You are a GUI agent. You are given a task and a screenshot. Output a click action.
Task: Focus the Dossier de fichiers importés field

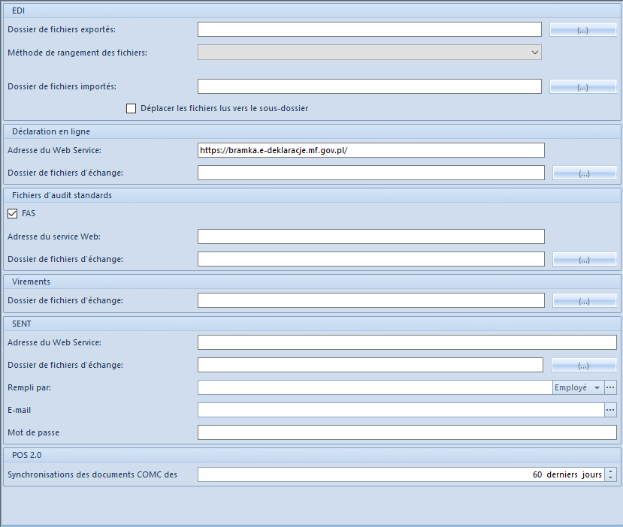tap(370, 86)
